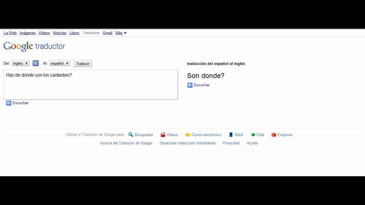
Task: Click the Empresa briefcase icon
Action: pos(274,135)
